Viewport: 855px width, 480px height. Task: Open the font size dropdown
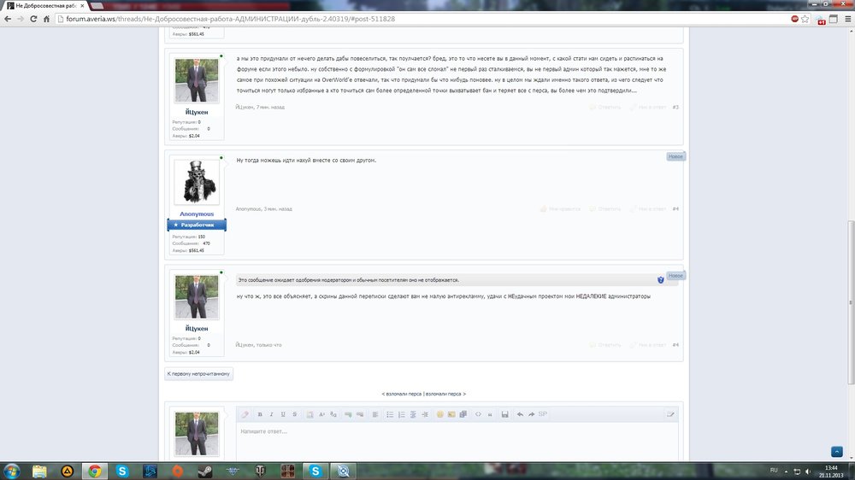pyautogui.click(x=323, y=414)
